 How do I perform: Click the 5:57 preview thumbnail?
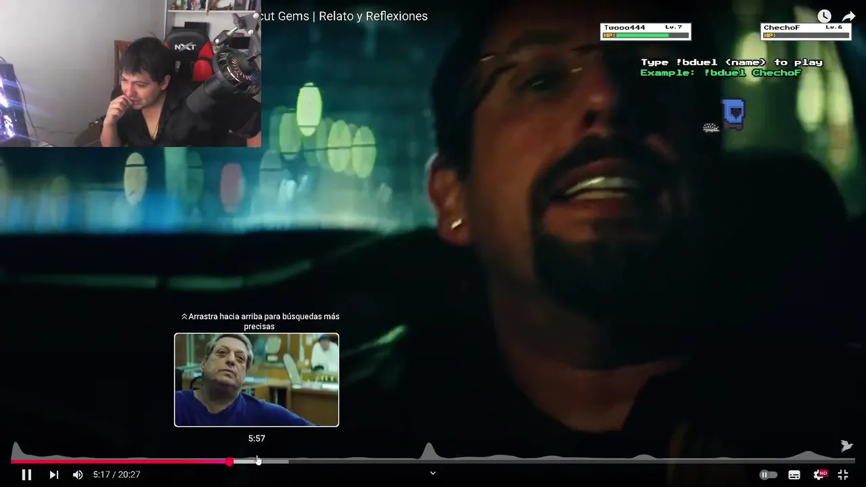256,379
